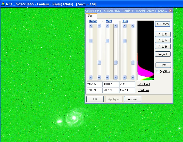Confirm thresholds with the OK button

tap(95, 99)
